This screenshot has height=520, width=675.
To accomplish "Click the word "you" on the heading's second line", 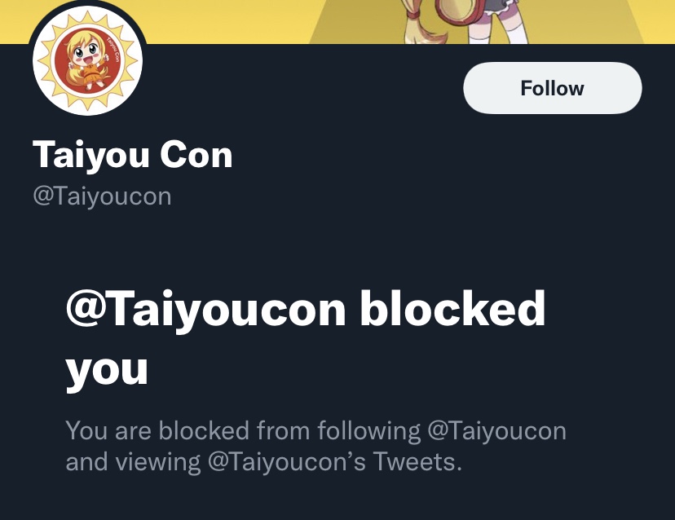I will click(107, 369).
